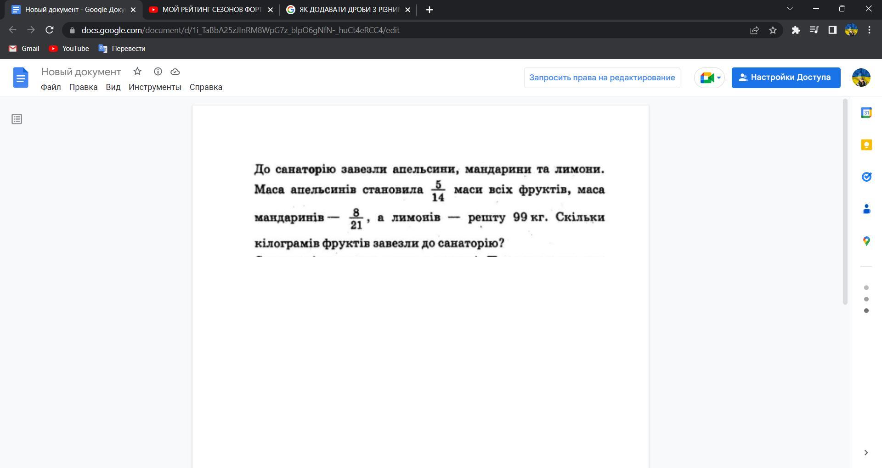Open Contacts side panel
Image resolution: width=882 pixels, height=468 pixels.
click(x=866, y=209)
